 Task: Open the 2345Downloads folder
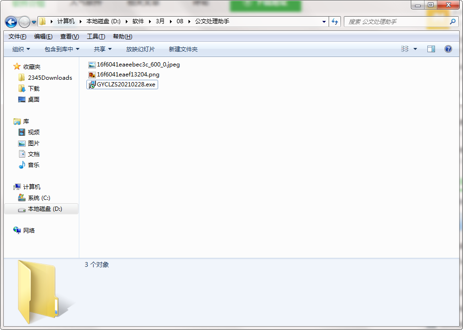(46, 77)
